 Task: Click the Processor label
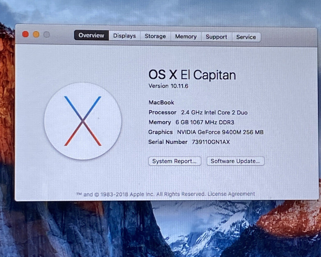click(x=162, y=112)
